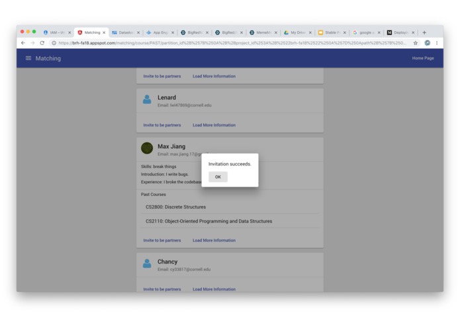The height and width of the screenshot is (327, 460).
Task: Click OK in the Invitation succeeds dialog
Action: [x=218, y=177]
